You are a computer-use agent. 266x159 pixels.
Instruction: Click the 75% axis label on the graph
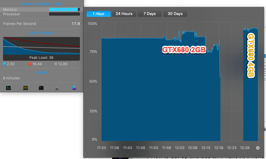tap(93, 52)
